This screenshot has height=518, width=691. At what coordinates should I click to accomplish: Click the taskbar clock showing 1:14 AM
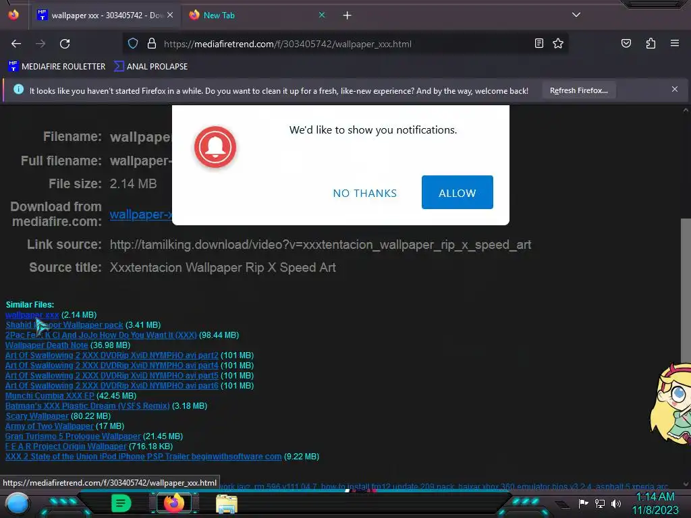pos(655,503)
